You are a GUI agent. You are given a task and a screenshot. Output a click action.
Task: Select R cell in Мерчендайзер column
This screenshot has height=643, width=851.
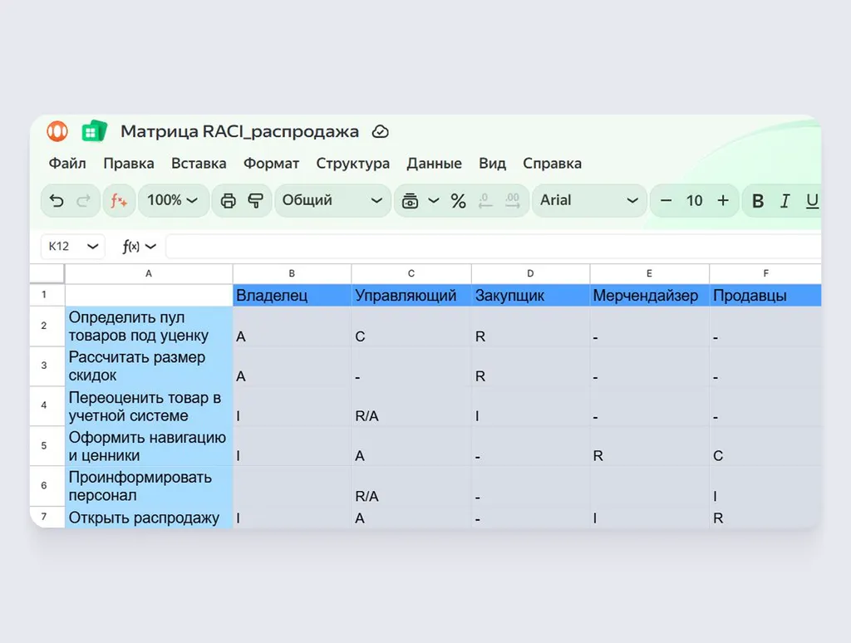tap(649, 446)
